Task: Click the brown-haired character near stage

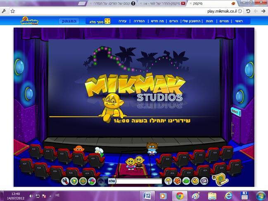Action: tap(152, 148)
